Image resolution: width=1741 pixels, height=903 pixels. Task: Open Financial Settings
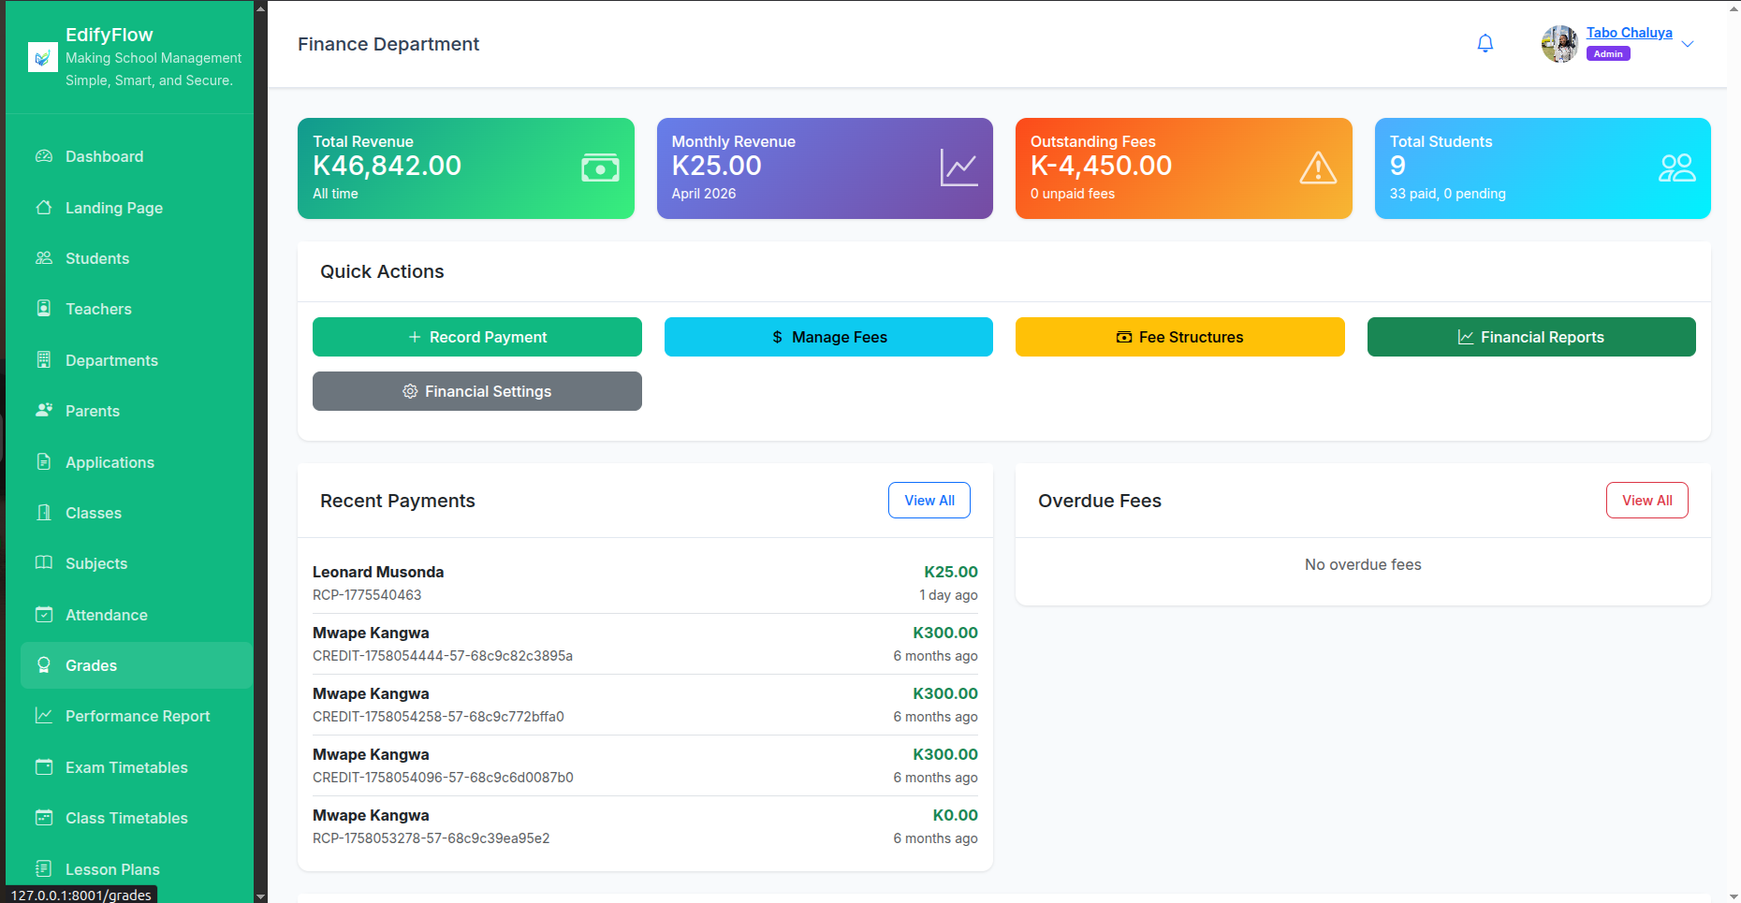pos(477,391)
